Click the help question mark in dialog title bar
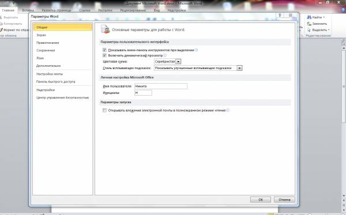 coord(280,15)
